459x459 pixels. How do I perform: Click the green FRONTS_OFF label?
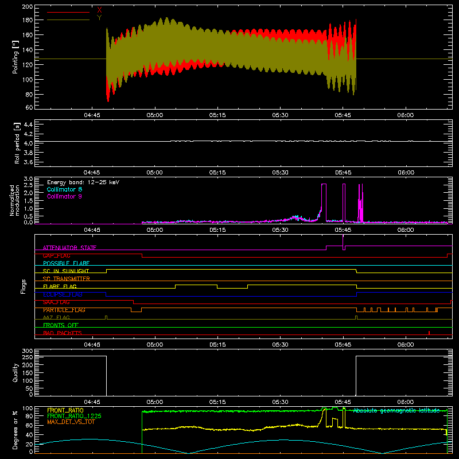click(61, 325)
